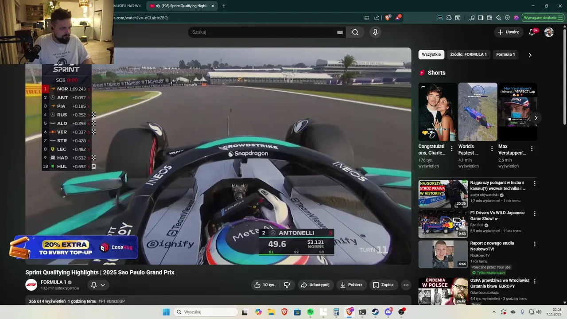
Task: Open File Explorer folder icon in taskbar
Action: point(271,312)
